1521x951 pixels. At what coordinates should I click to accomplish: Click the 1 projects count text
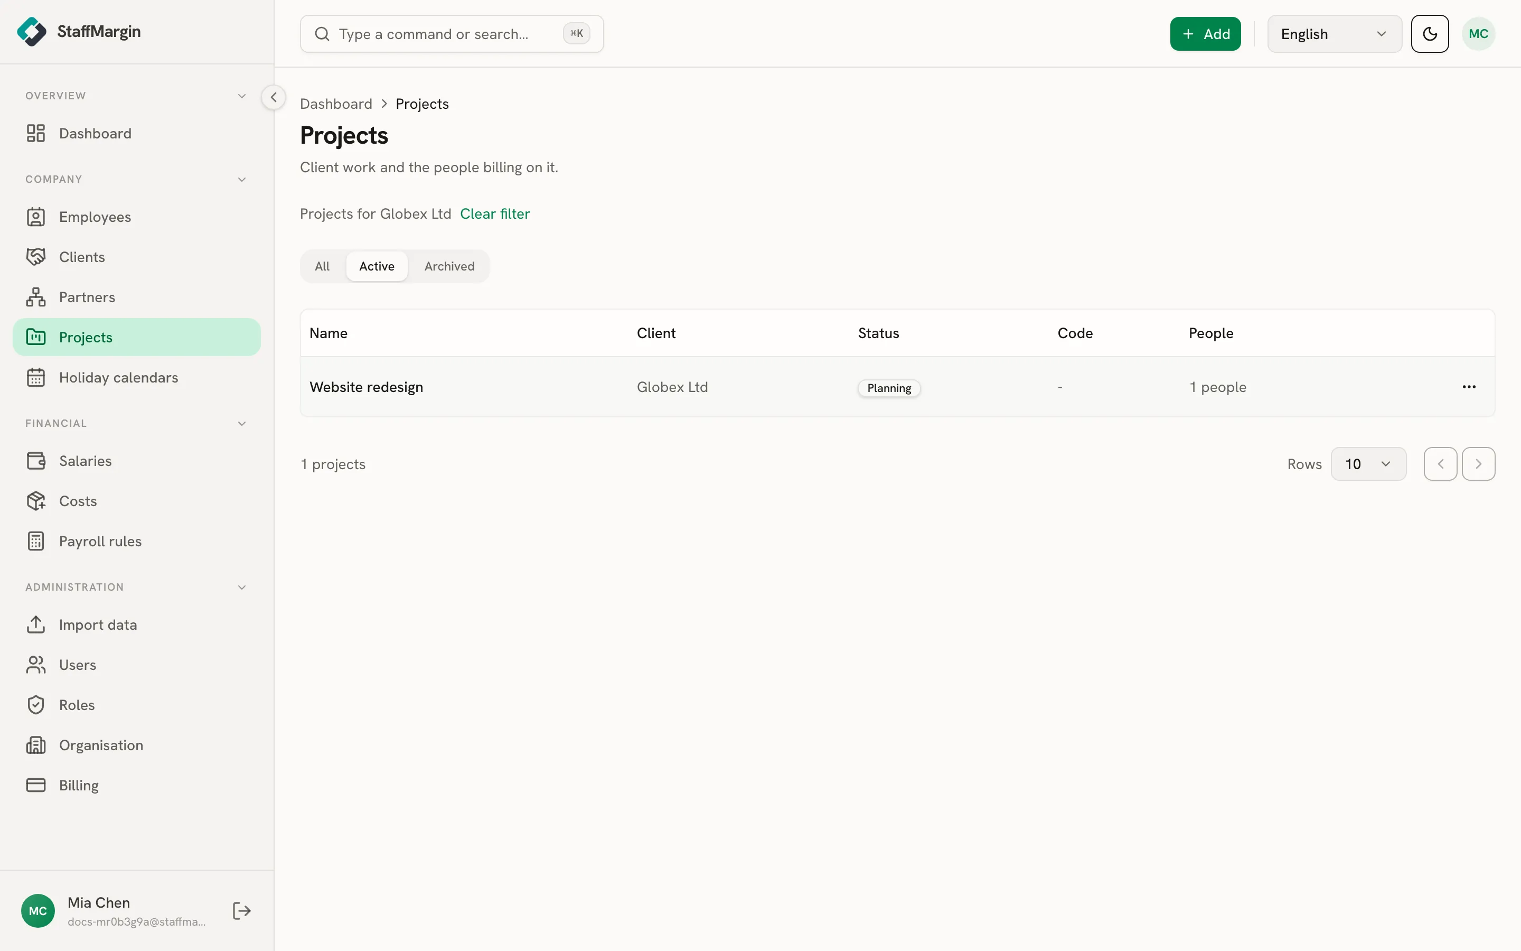pos(333,464)
